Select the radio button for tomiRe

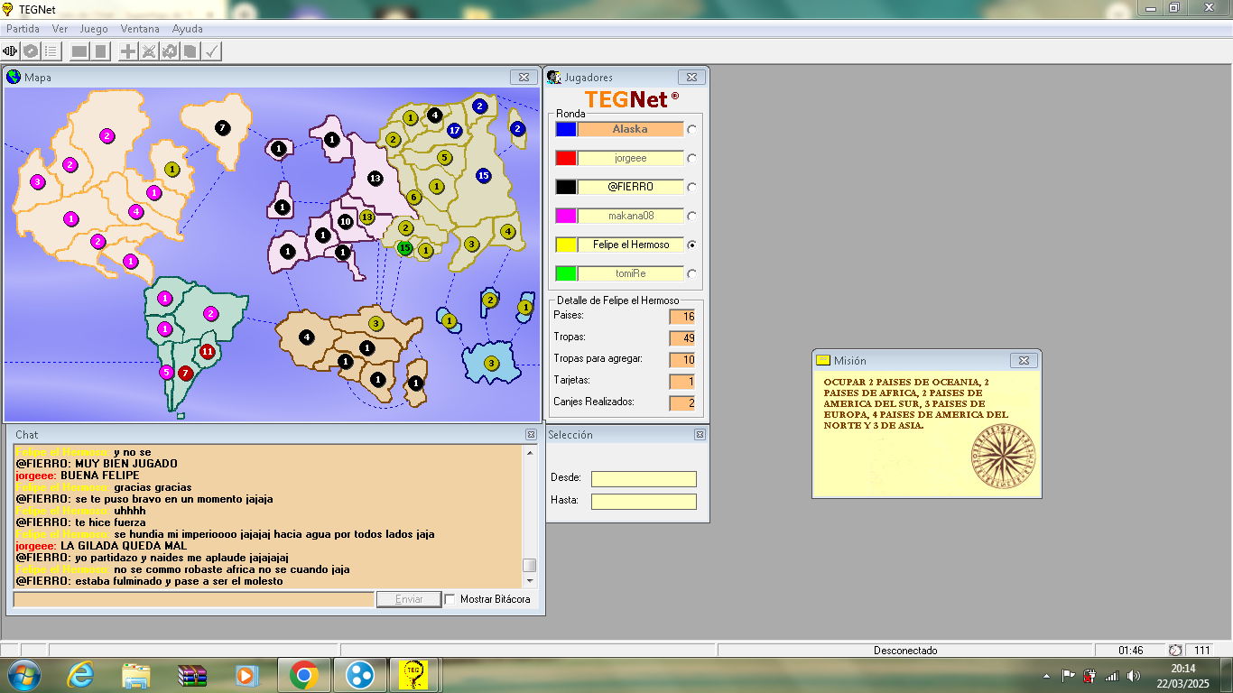point(692,273)
